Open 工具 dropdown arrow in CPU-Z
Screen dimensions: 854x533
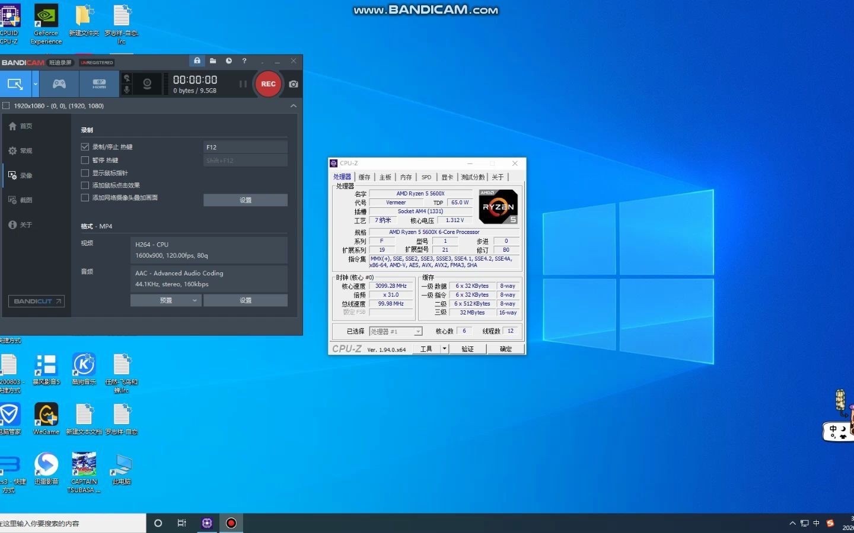(444, 349)
